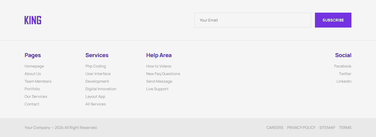The width and height of the screenshot is (376, 137).
Task: Open PRIVACY POLICY link
Action: point(301,128)
